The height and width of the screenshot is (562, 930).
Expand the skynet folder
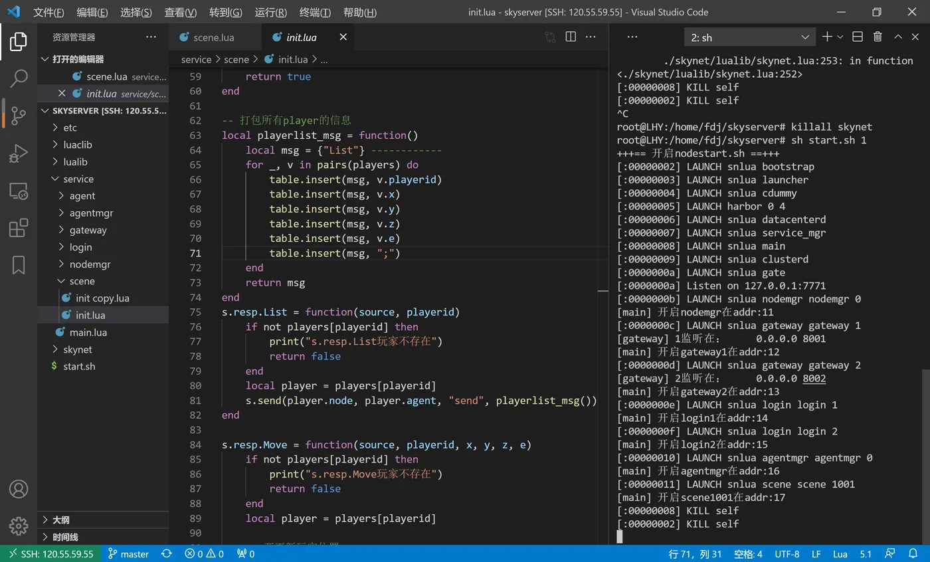click(103, 349)
